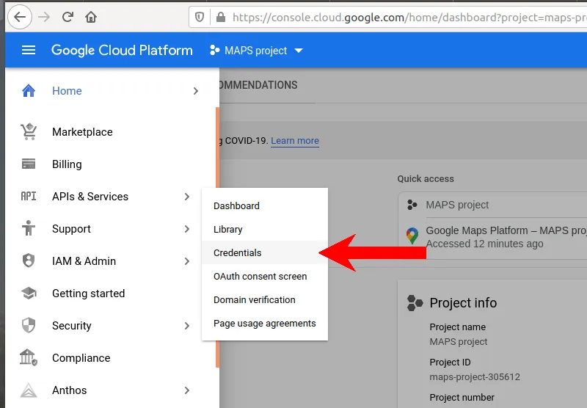Click the Billing card icon
Viewport: 587px width, 408px height.
[x=29, y=164]
